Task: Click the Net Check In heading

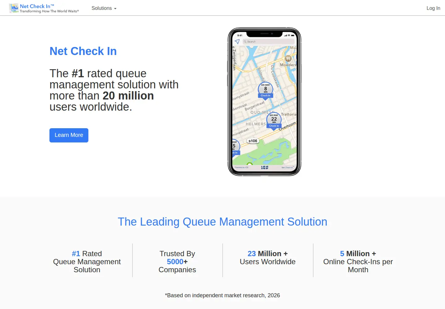Action: coord(83,51)
